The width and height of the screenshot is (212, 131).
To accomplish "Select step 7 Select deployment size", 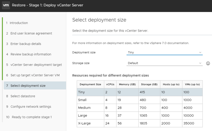I will pos(35,85).
